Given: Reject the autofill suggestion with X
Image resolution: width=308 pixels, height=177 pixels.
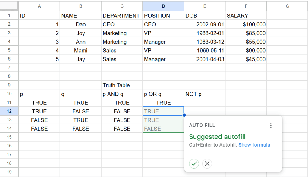Looking at the screenshot, I should pos(207,163).
